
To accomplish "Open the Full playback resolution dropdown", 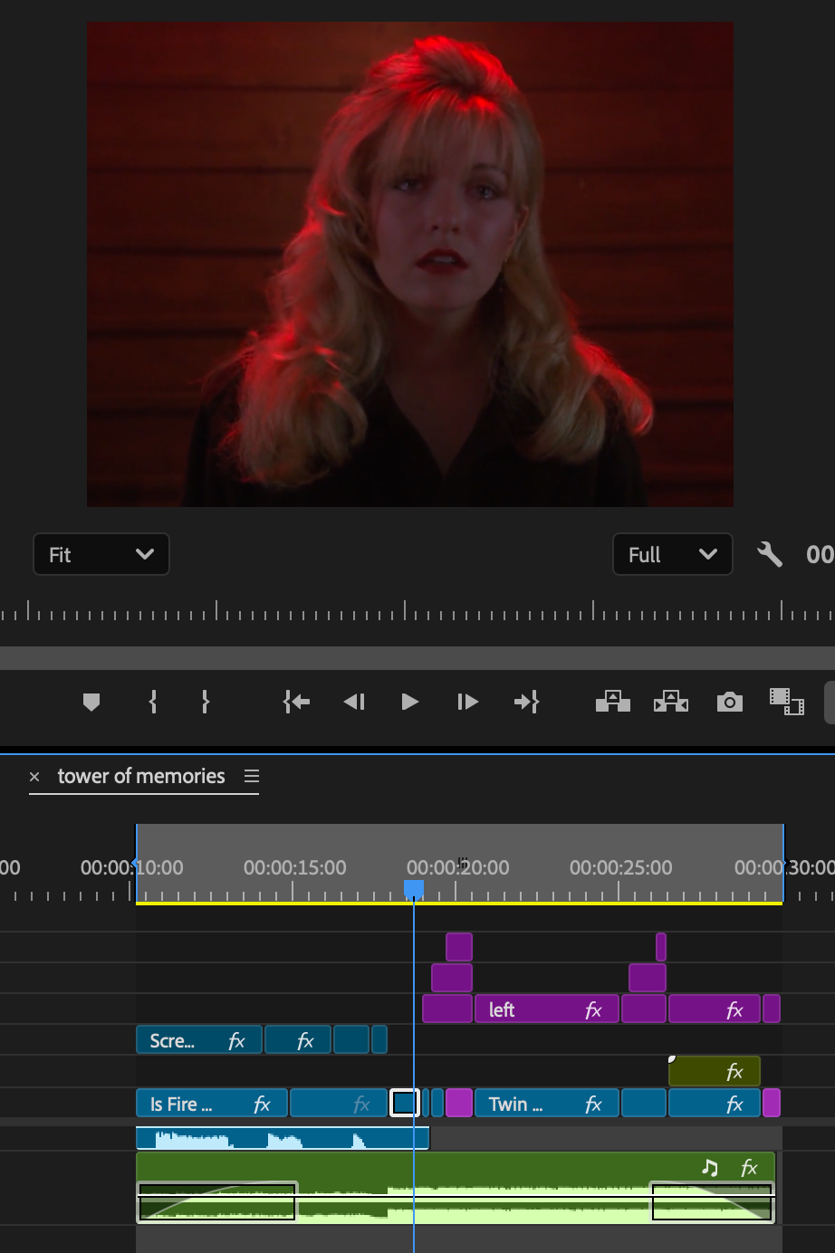I will coord(673,554).
